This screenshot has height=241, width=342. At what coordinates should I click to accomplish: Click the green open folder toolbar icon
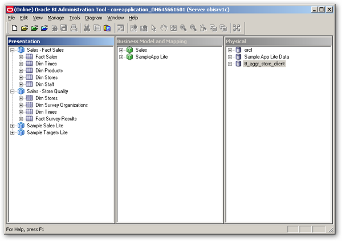[x=34, y=28]
